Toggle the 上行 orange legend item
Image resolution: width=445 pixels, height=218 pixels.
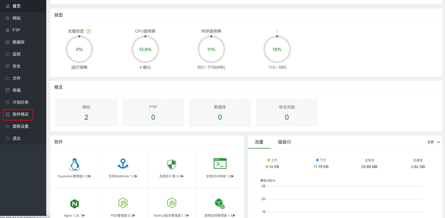click(x=272, y=160)
